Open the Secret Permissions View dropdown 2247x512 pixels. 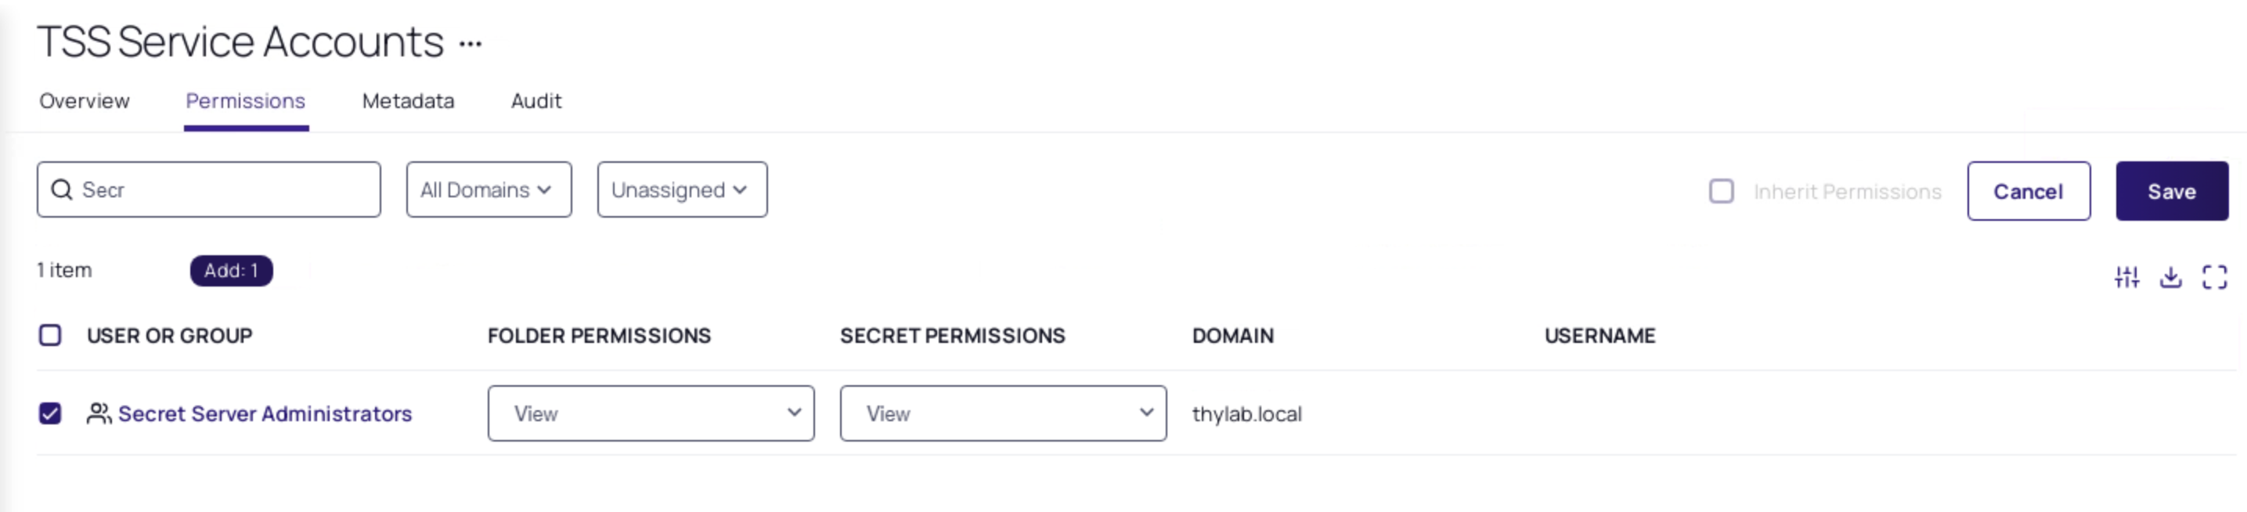pos(1003,413)
